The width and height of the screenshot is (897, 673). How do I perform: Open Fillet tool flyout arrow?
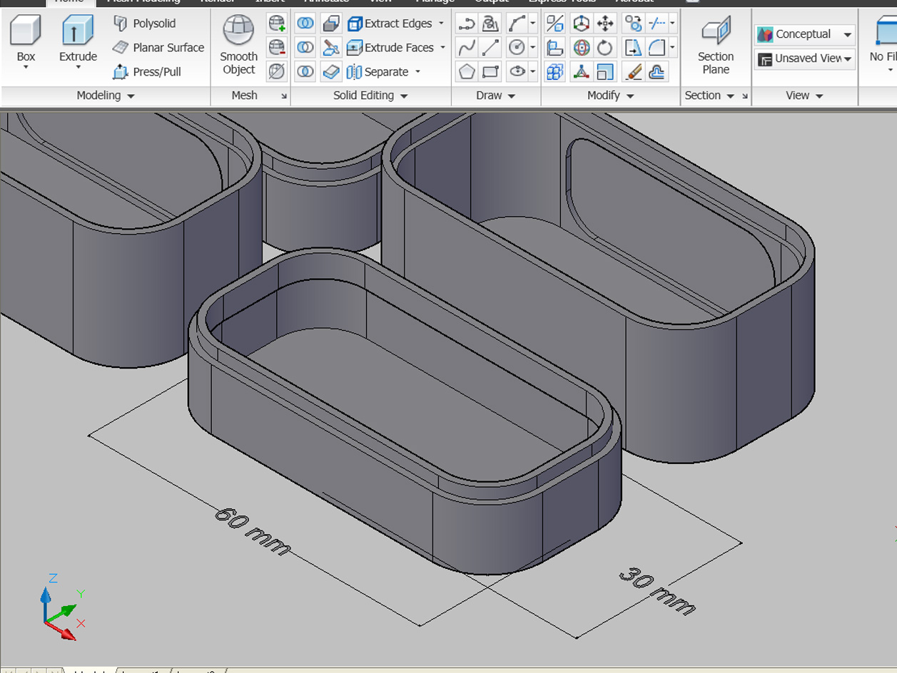(x=672, y=48)
